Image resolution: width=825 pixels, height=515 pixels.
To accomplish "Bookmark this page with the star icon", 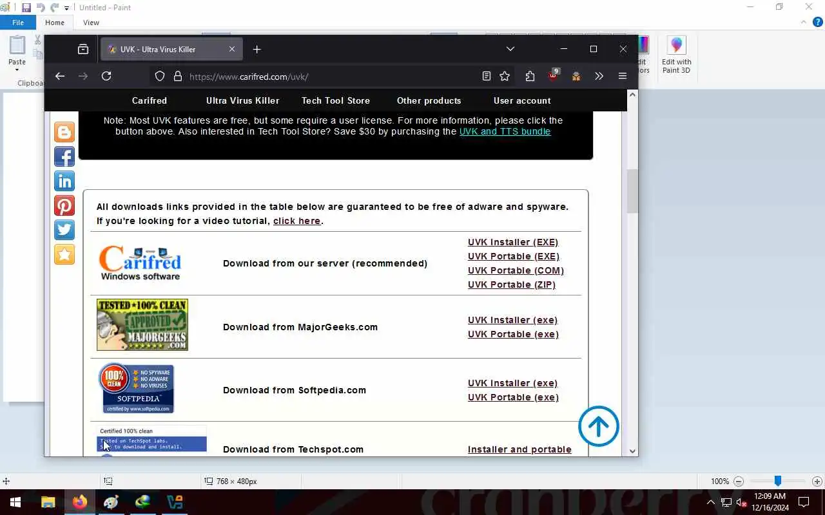I will tap(505, 76).
